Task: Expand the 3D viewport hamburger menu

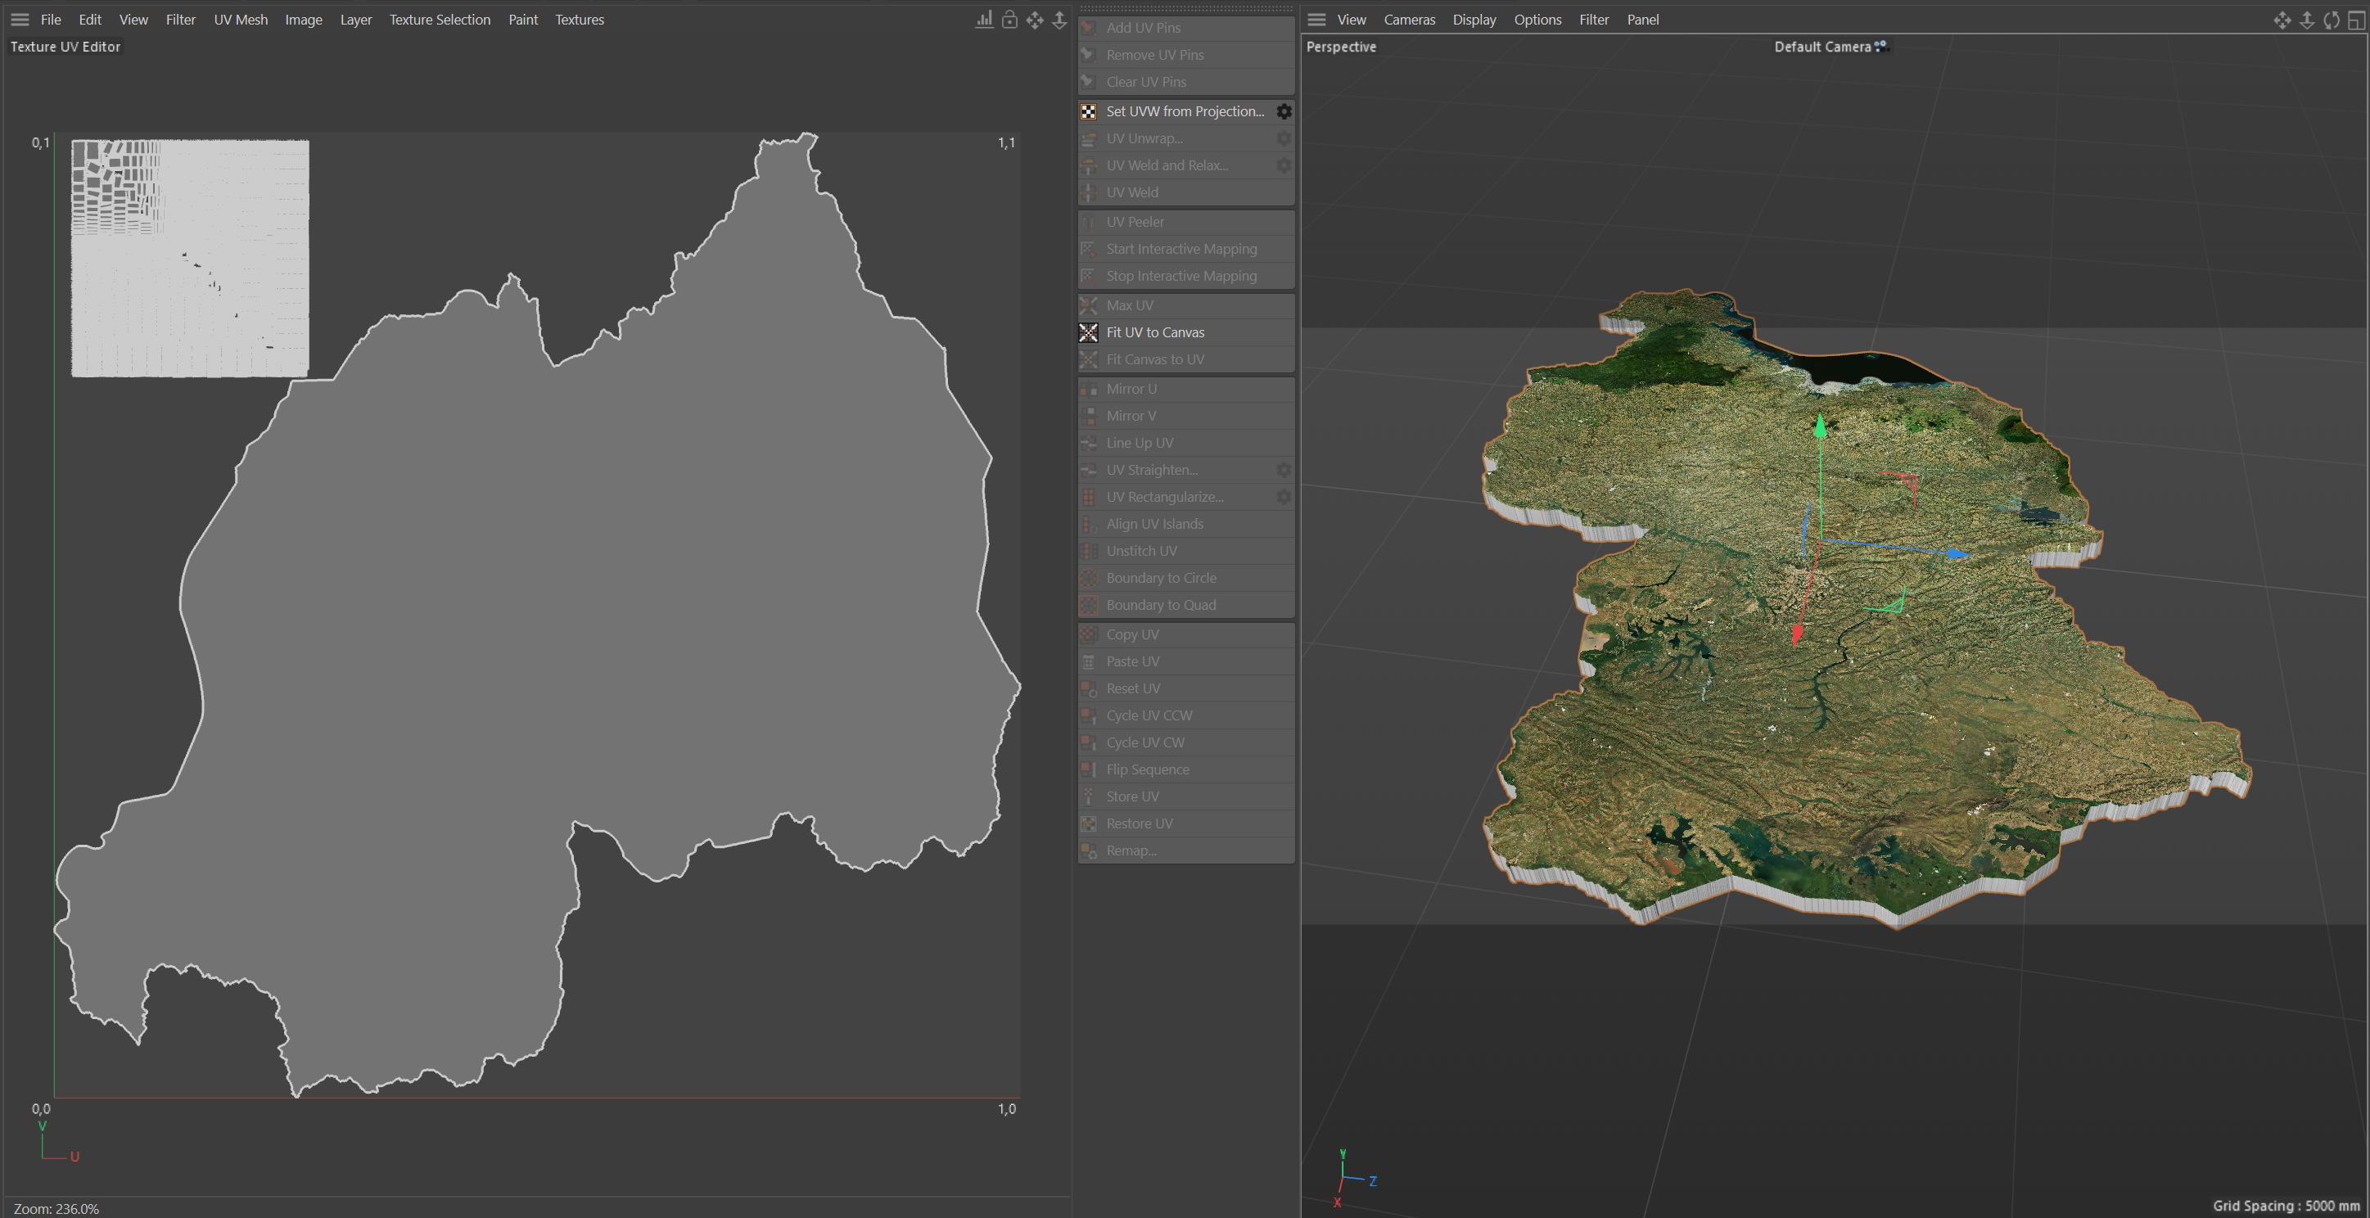Action: click(1316, 20)
